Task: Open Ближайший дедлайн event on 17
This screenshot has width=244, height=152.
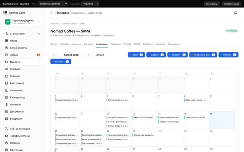Action: coord(67,135)
